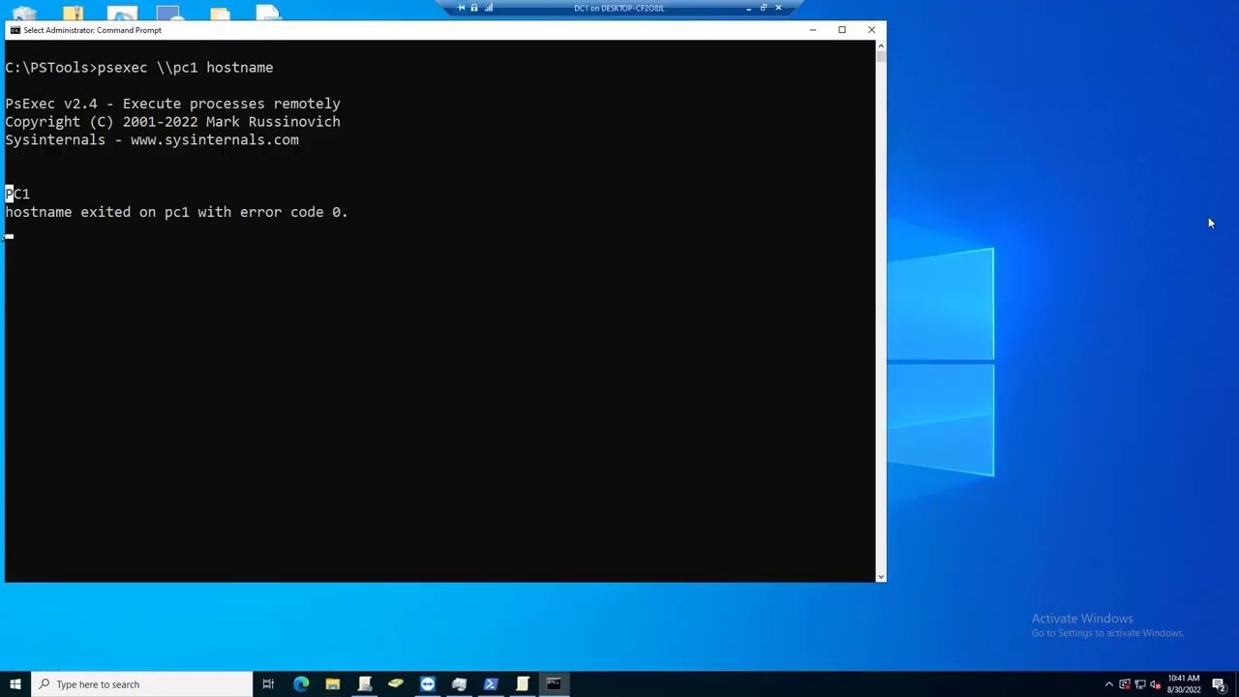
Task: Click the signal strength icon on connection bar
Action: [489, 8]
